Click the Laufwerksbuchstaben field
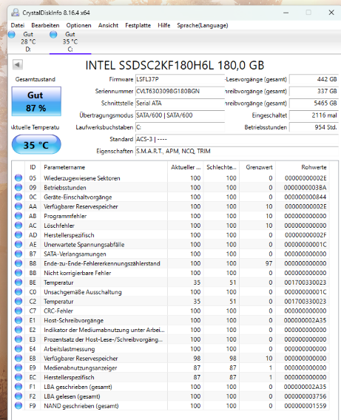This screenshot has height=420, width=341. tap(180, 127)
